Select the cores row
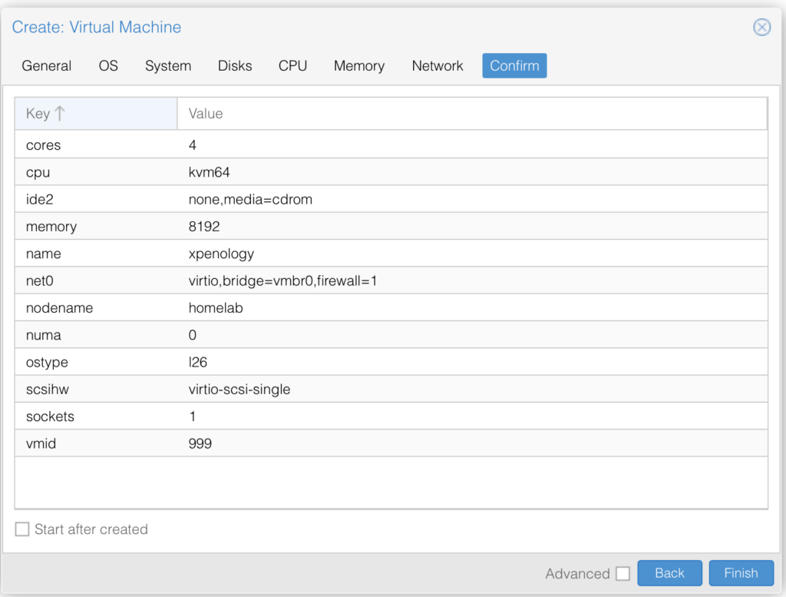The image size is (786, 597). [391, 145]
